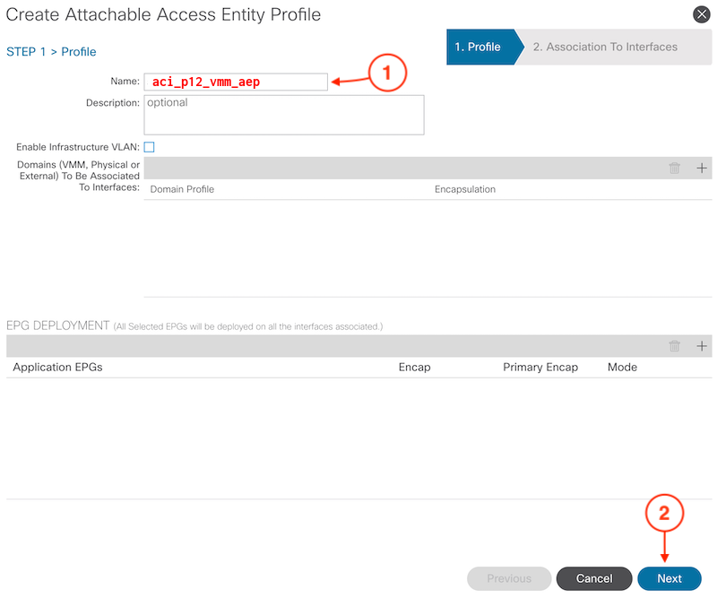The height and width of the screenshot is (598, 717).
Task: Click the Mode column header
Action: 622,367
